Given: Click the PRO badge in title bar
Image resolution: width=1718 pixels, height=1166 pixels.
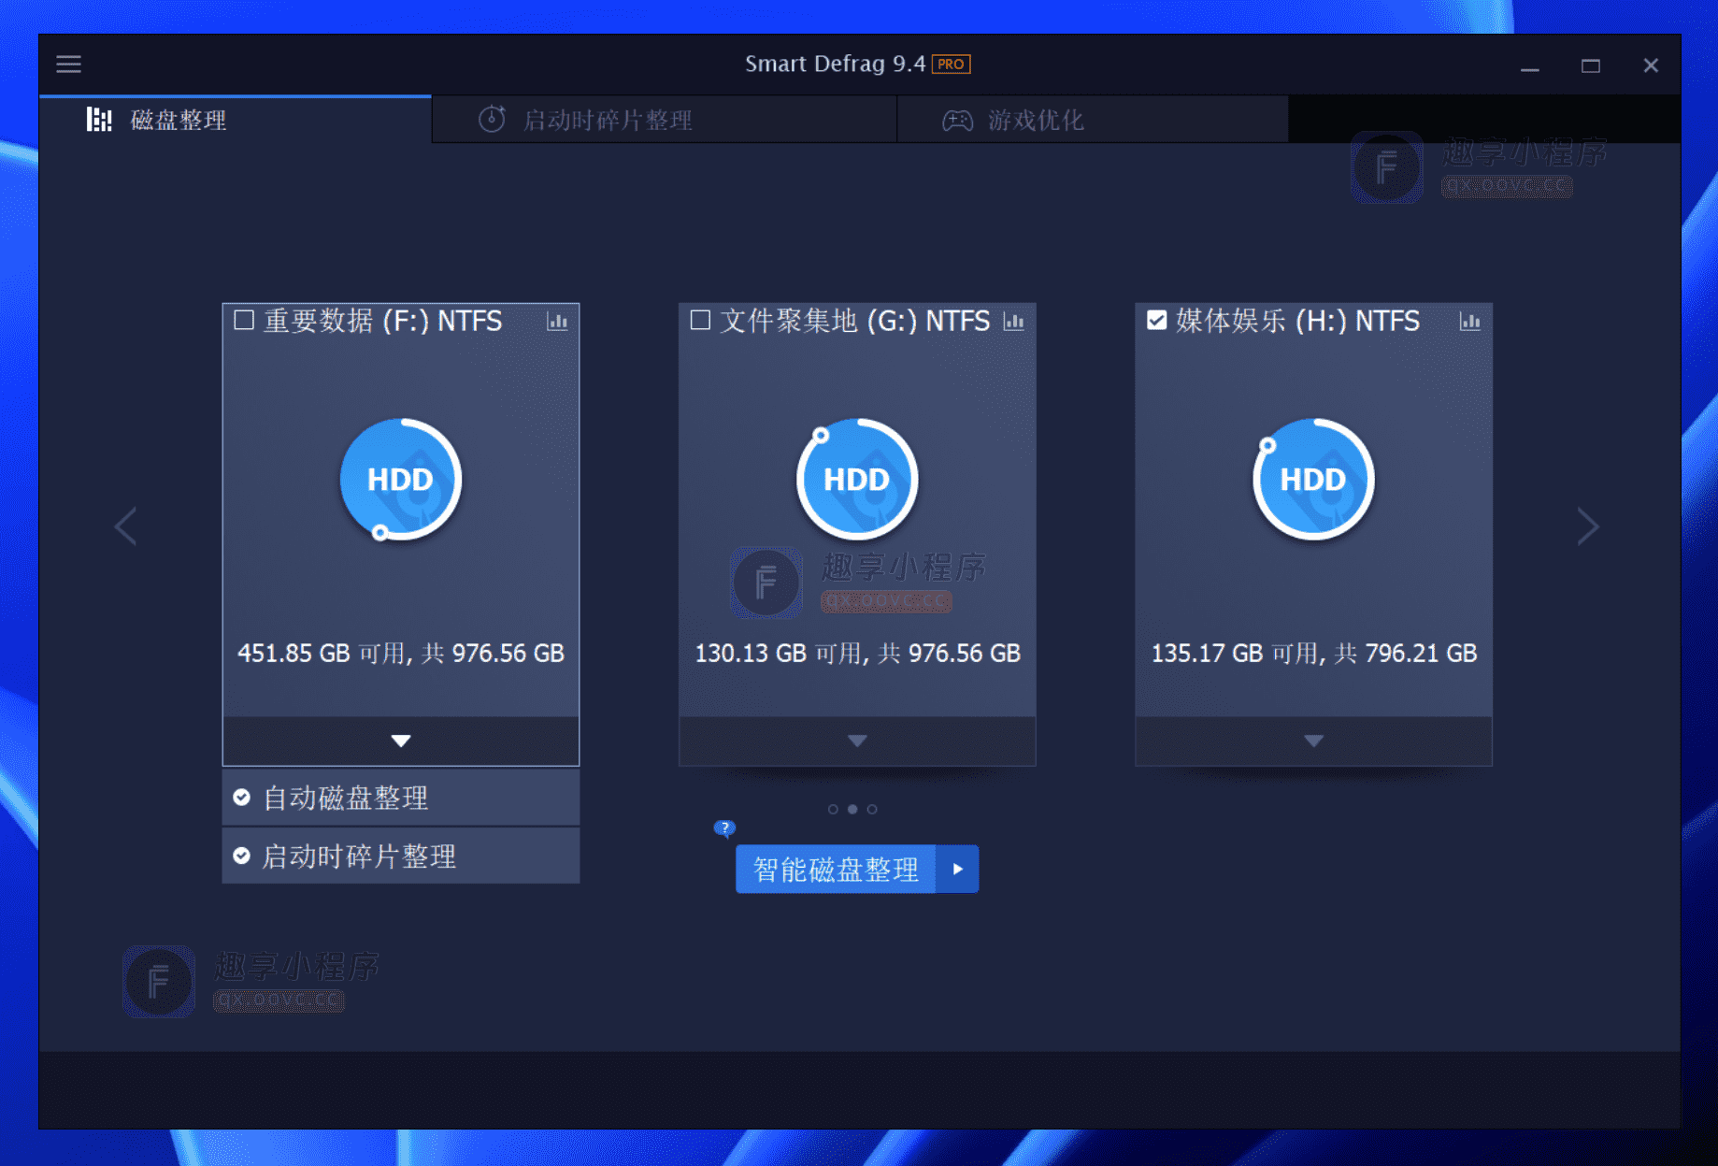Looking at the screenshot, I should tap(951, 65).
